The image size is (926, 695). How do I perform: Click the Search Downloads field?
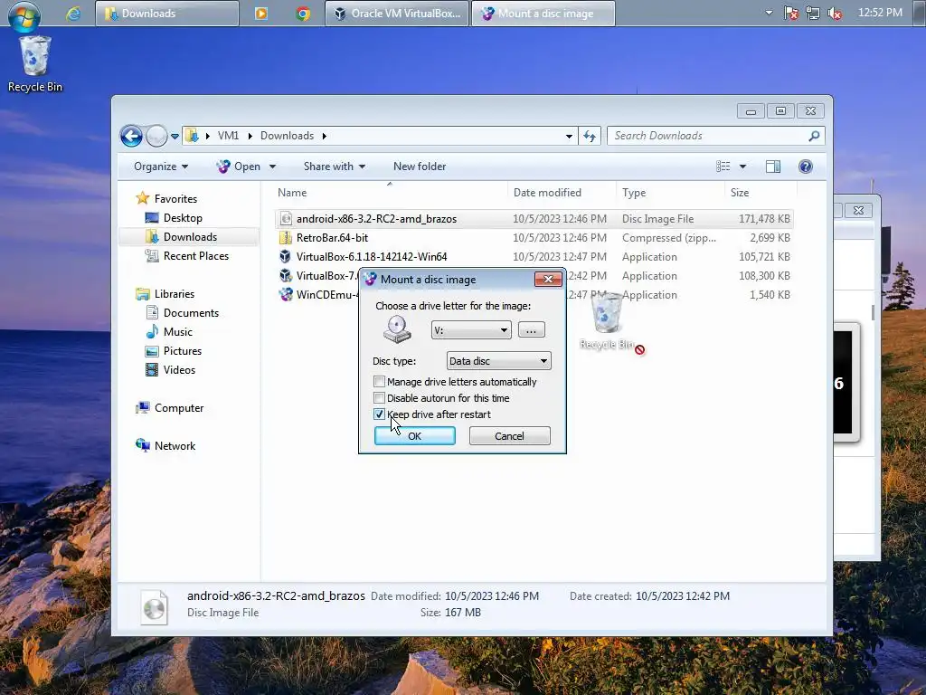716,136
